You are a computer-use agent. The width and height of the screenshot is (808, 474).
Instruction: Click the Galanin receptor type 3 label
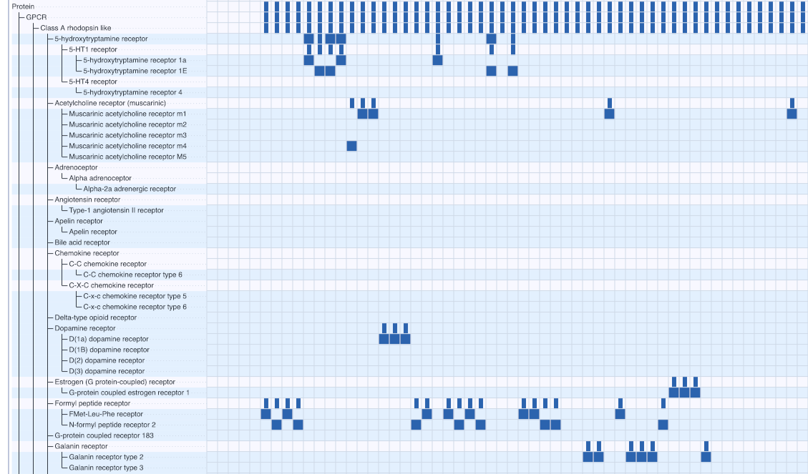click(106, 468)
